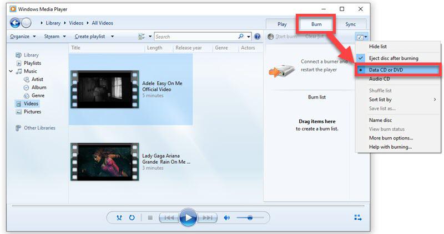
Task: Toggle repeat playback
Action: 132,217
